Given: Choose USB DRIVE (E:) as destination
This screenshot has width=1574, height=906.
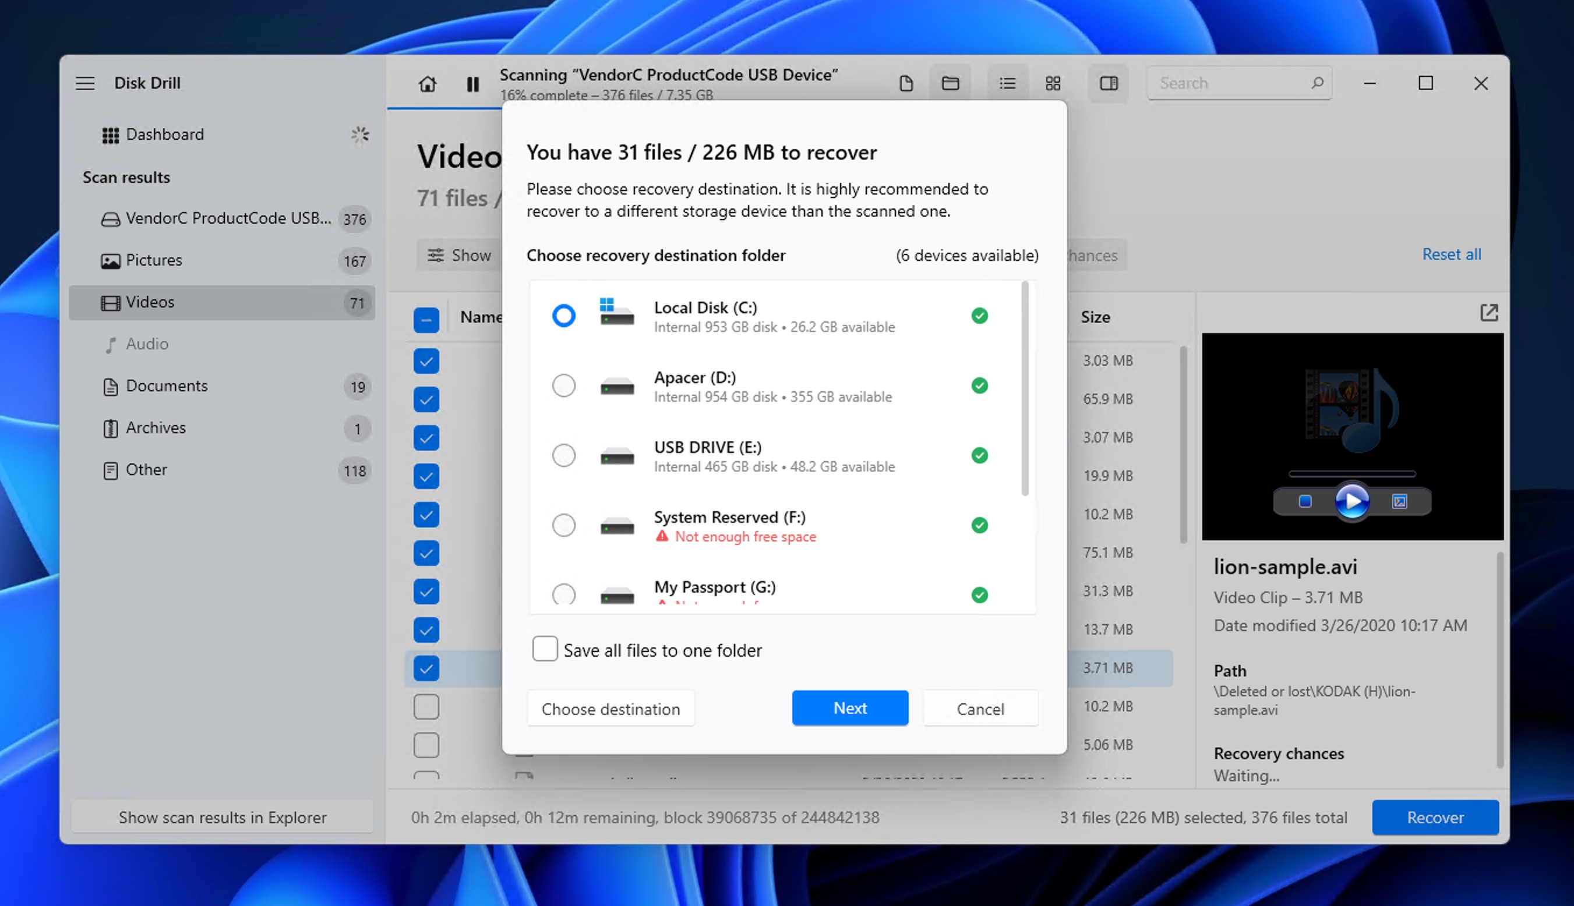Looking at the screenshot, I should tap(563, 455).
